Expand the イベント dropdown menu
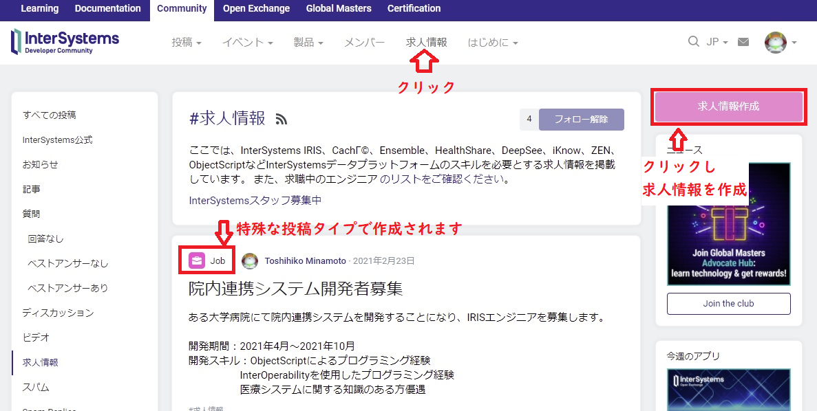The height and width of the screenshot is (411, 817). click(247, 43)
